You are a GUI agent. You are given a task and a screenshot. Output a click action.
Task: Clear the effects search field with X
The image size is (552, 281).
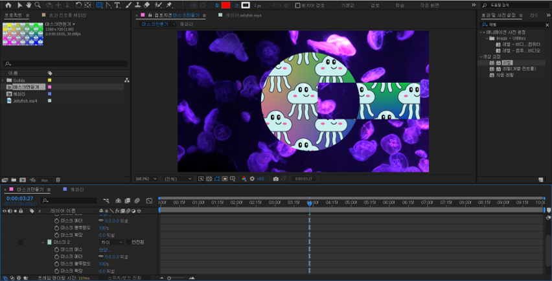[x=547, y=25]
